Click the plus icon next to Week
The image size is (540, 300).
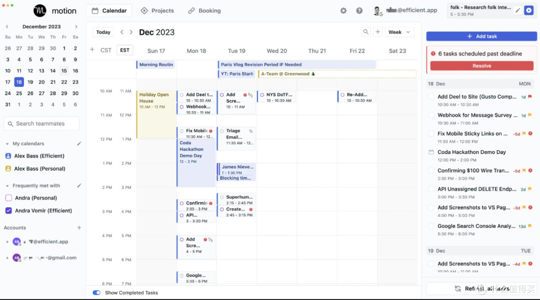[378, 32]
